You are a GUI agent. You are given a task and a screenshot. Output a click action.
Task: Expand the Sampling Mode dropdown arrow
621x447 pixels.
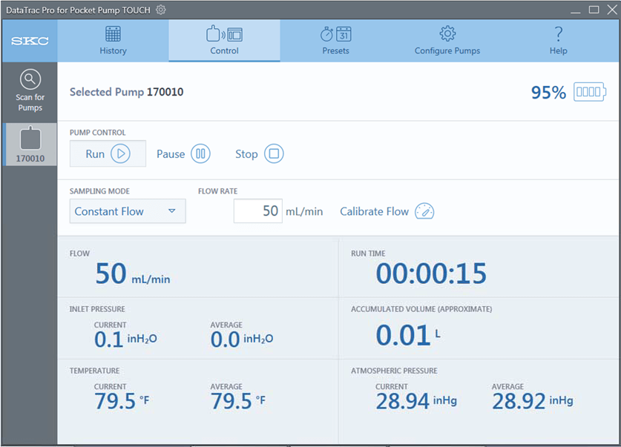172,211
